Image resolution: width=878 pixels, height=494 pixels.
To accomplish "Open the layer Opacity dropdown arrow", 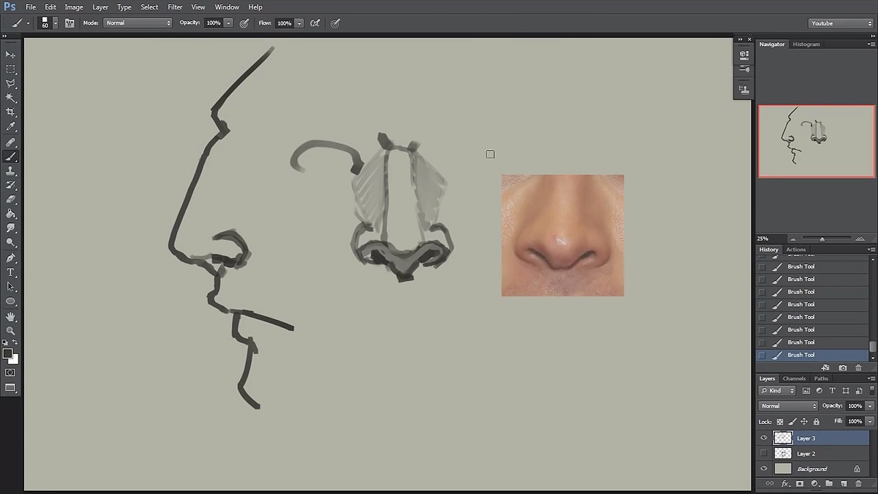I will click(x=870, y=406).
